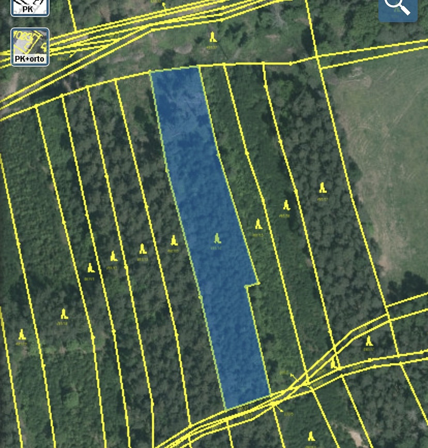Select the parcel marker immediately right of blue parcel
The height and width of the screenshot is (448, 428).
pos(258,224)
